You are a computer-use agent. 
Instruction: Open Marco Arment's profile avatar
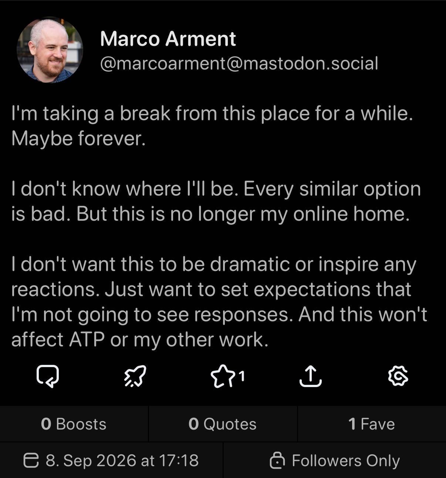point(50,50)
